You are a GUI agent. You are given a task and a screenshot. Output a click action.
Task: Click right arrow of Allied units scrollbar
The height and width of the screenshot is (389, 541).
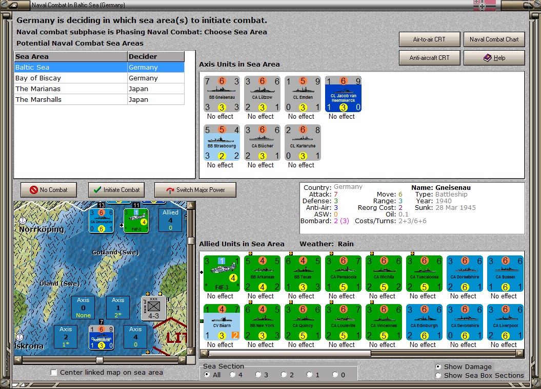point(520,353)
